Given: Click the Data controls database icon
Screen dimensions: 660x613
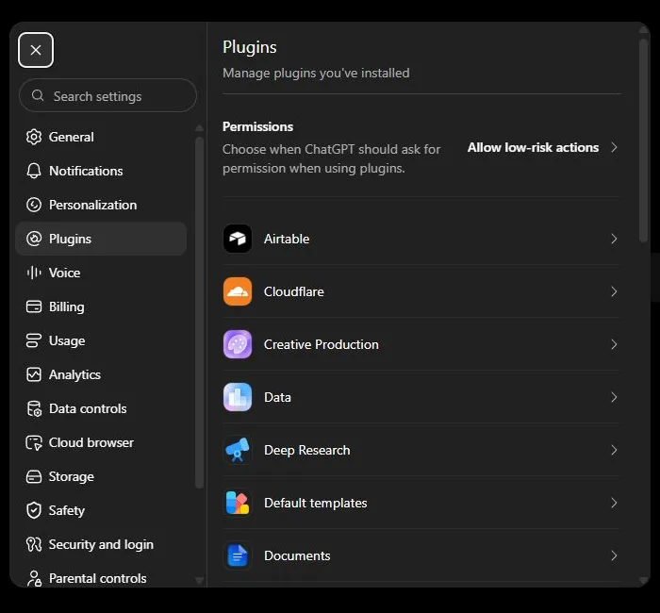Looking at the screenshot, I should pos(34,408).
